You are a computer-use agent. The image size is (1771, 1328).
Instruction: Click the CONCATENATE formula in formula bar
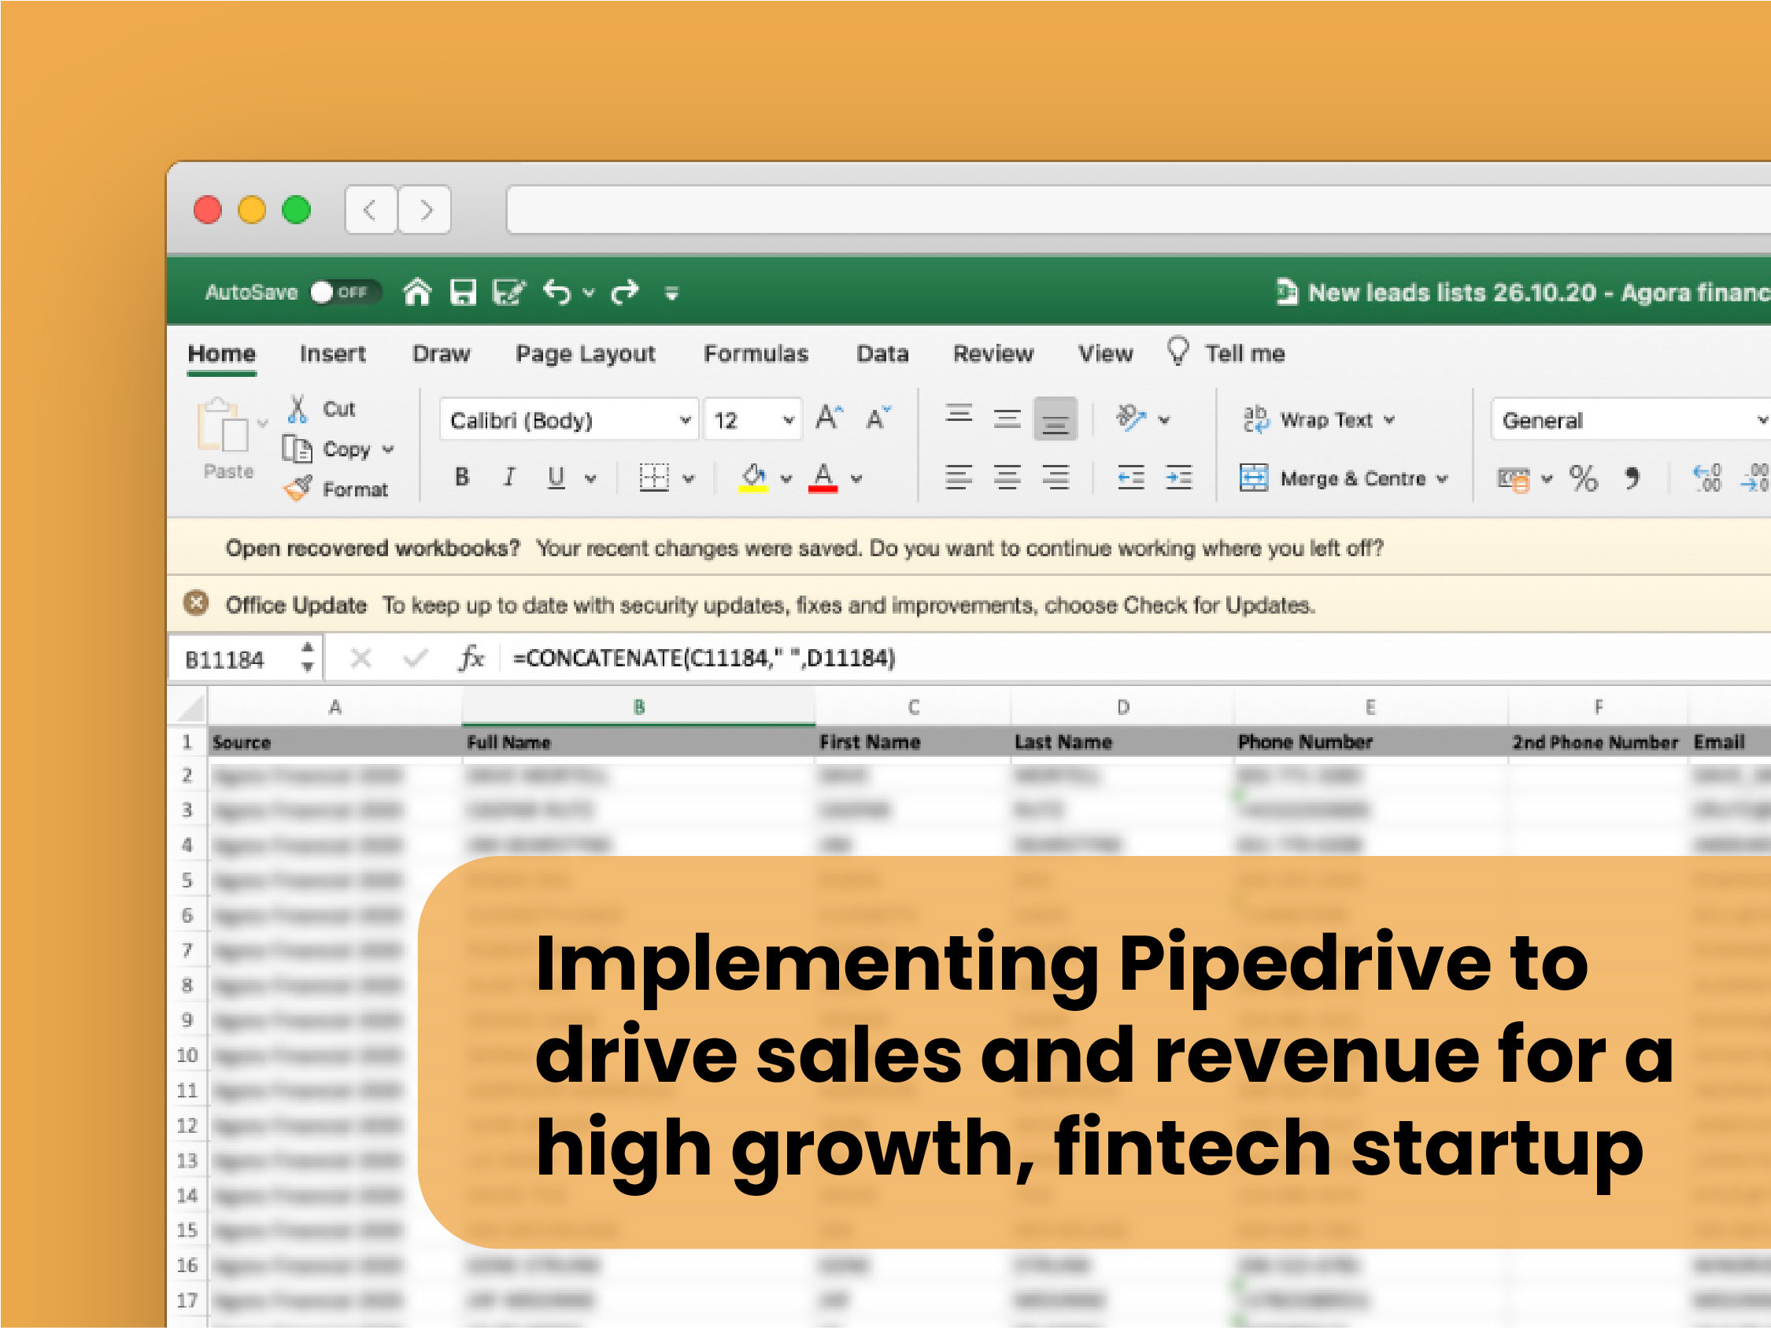(704, 658)
